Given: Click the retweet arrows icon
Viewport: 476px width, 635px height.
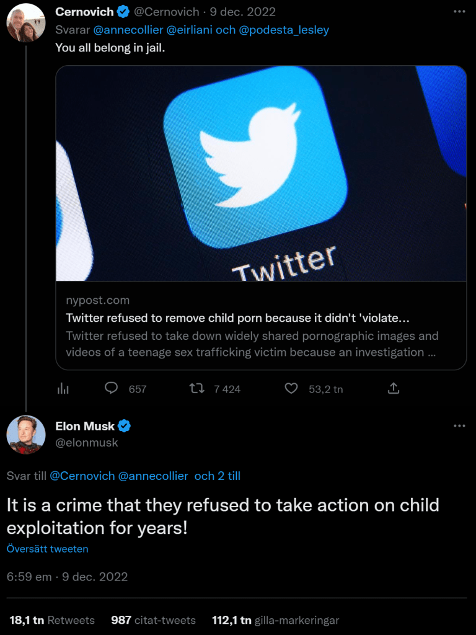Looking at the screenshot, I should coord(196,389).
